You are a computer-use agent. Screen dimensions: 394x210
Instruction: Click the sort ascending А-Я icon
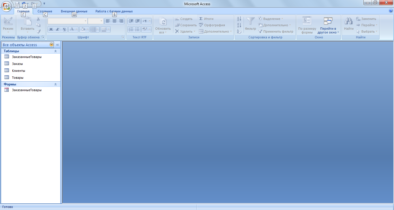tap(239, 19)
